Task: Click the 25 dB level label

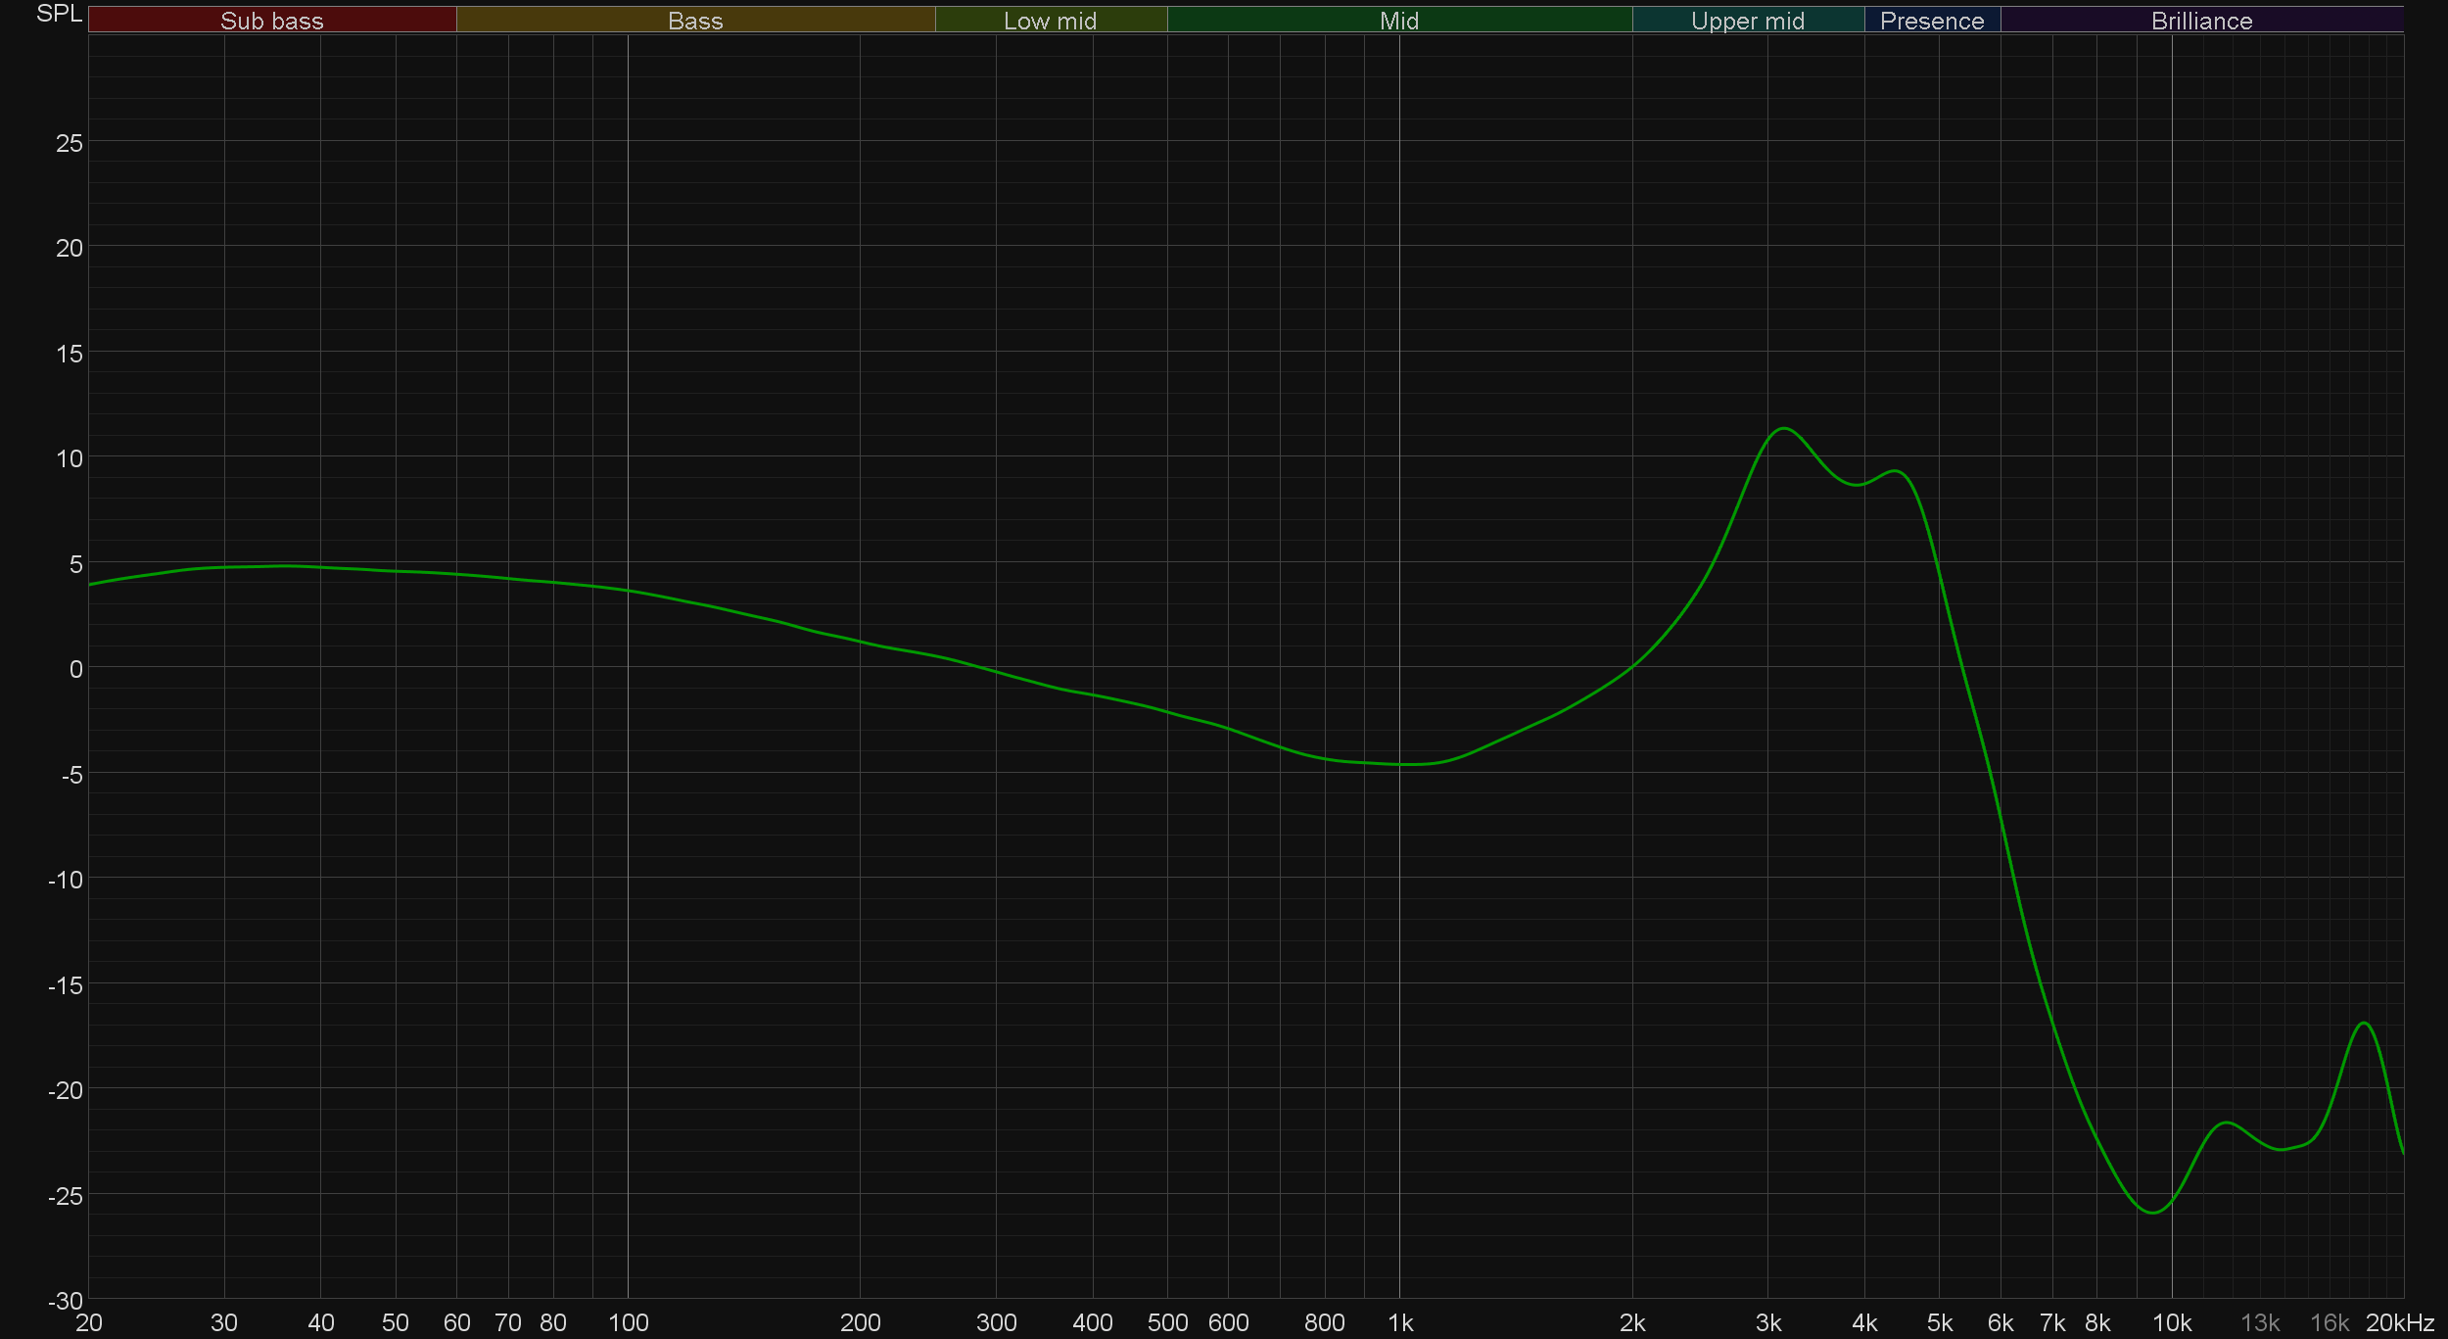Action: [70, 143]
